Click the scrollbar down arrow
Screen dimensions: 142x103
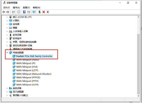coord(138,96)
